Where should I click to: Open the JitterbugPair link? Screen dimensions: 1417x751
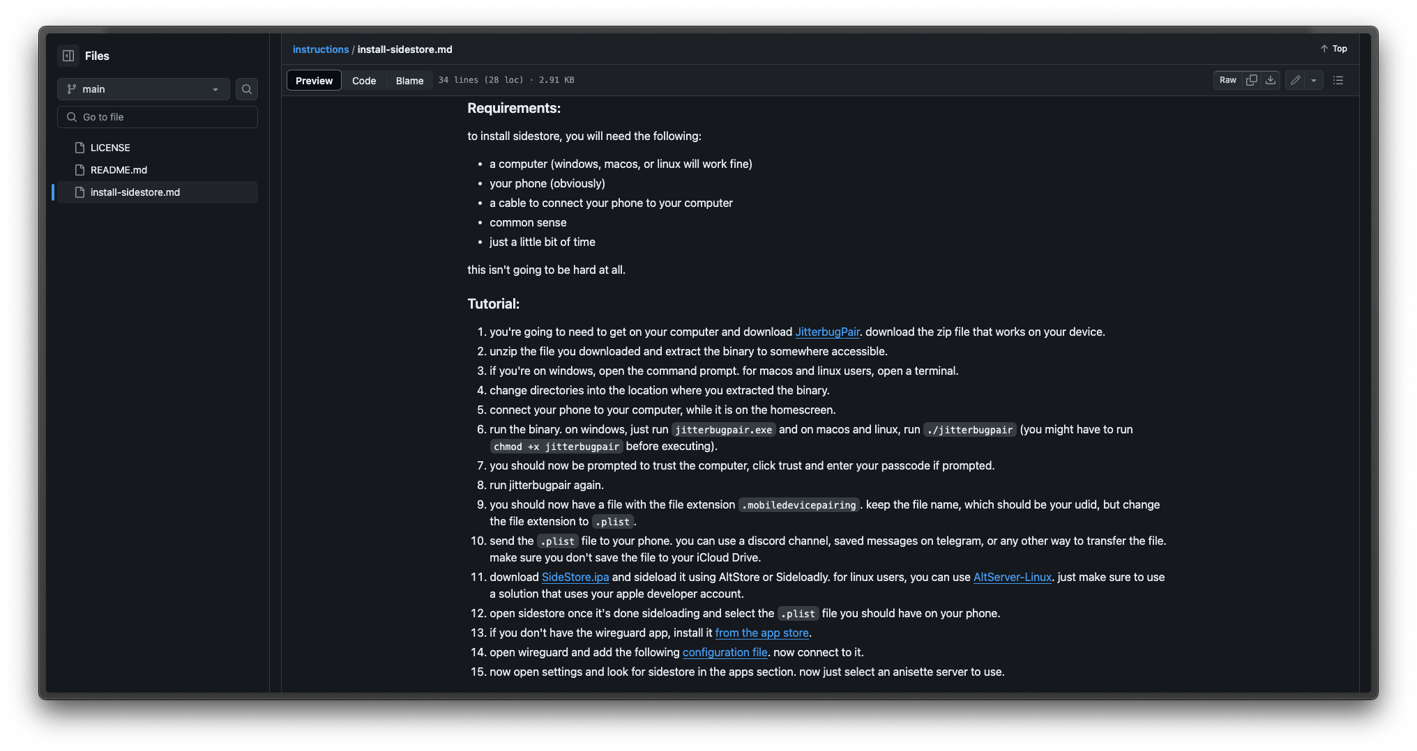(827, 332)
